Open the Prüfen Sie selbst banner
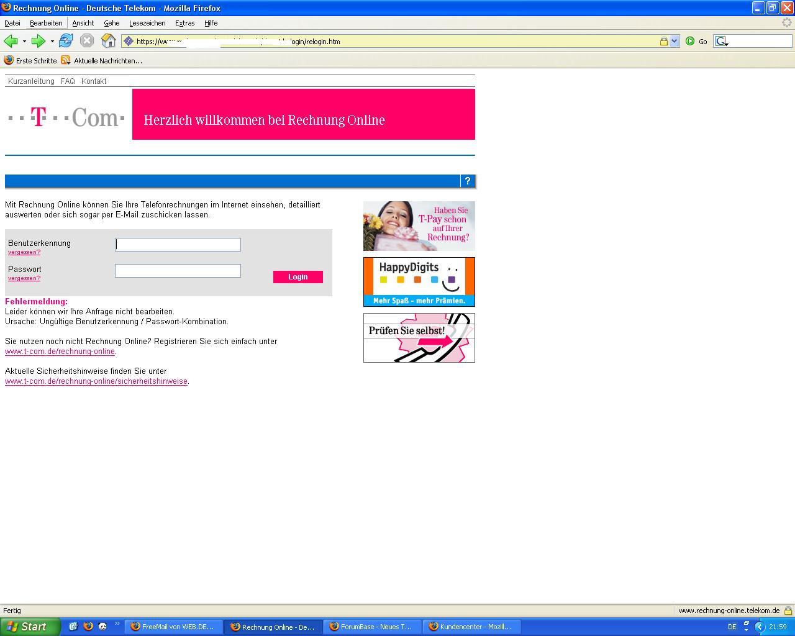The width and height of the screenshot is (795, 636). coord(419,338)
